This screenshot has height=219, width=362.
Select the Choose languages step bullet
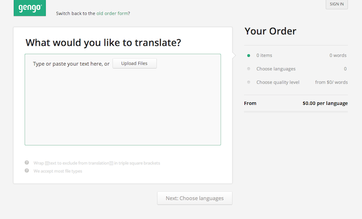[x=249, y=69]
